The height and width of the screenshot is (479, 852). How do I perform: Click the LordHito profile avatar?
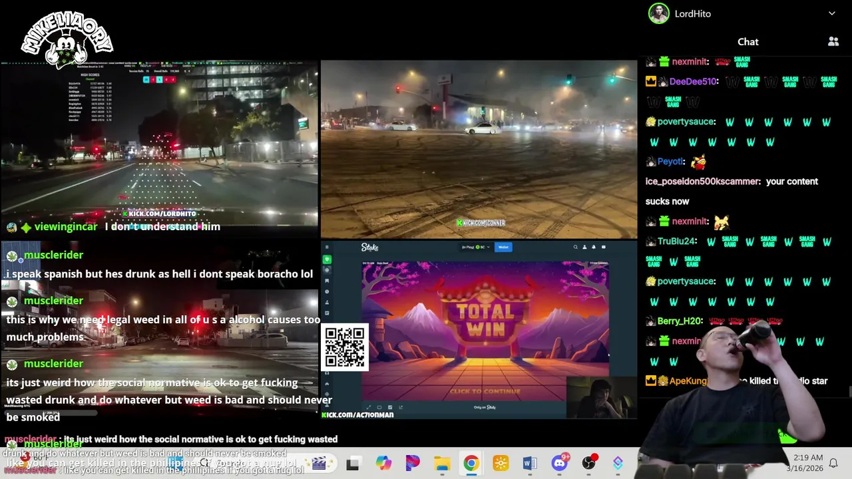(x=659, y=13)
